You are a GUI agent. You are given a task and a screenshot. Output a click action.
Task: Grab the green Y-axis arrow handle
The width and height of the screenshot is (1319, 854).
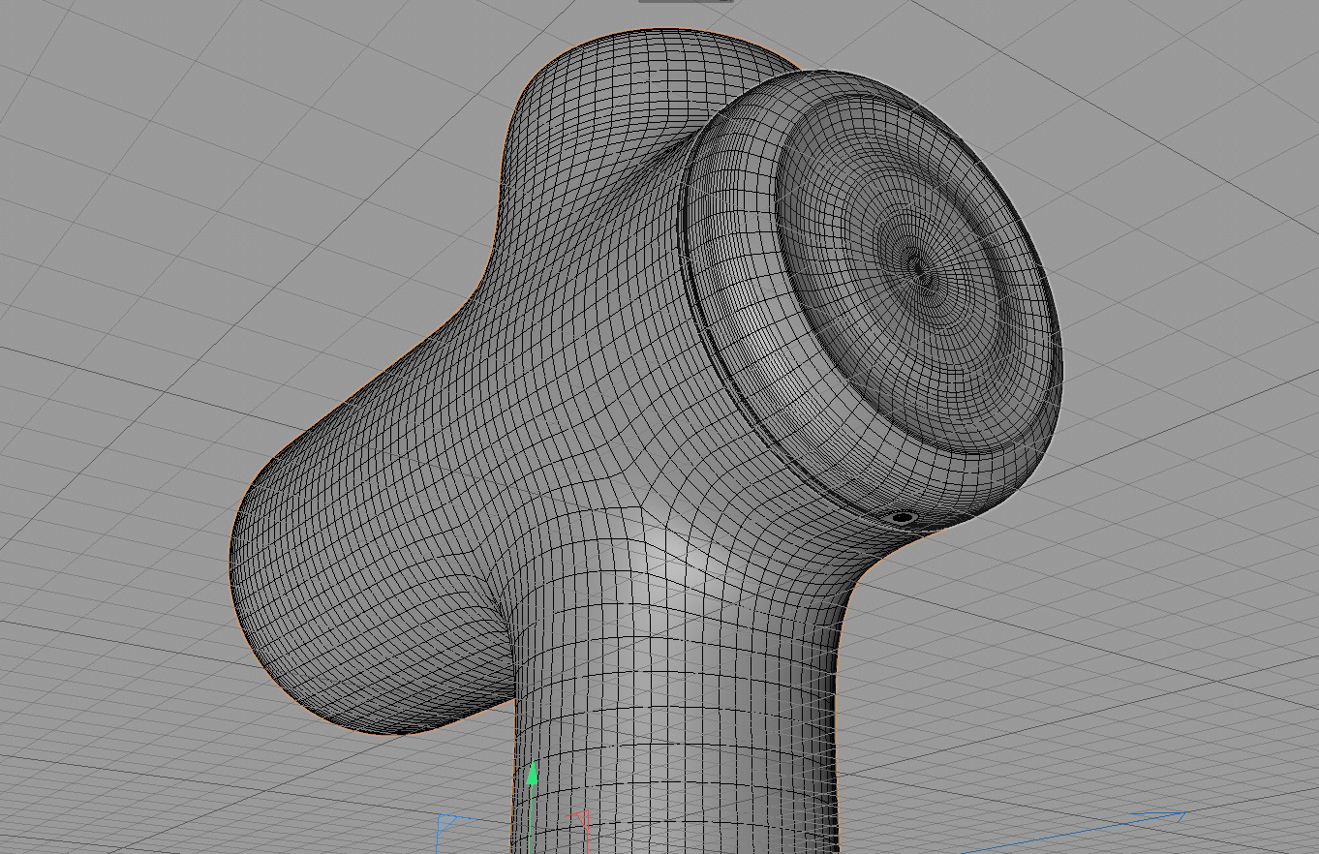pyautogui.click(x=532, y=774)
